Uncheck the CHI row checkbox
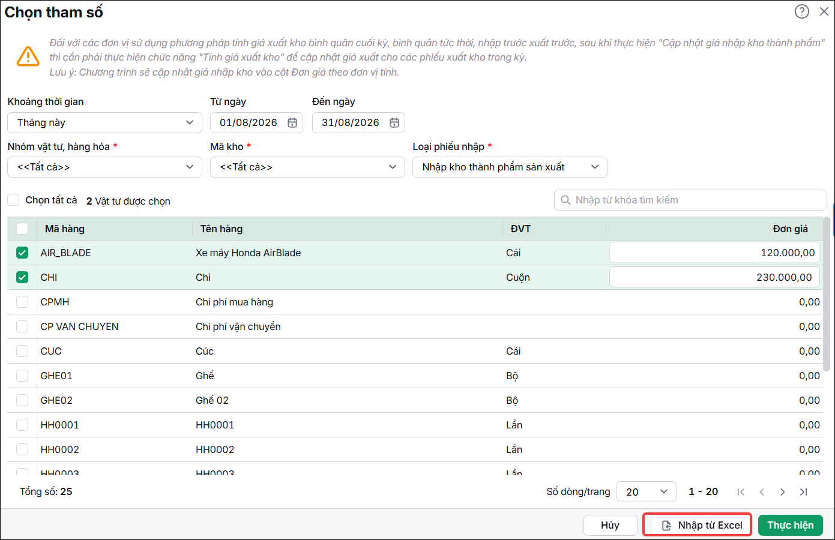This screenshot has width=835, height=540. (22, 277)
